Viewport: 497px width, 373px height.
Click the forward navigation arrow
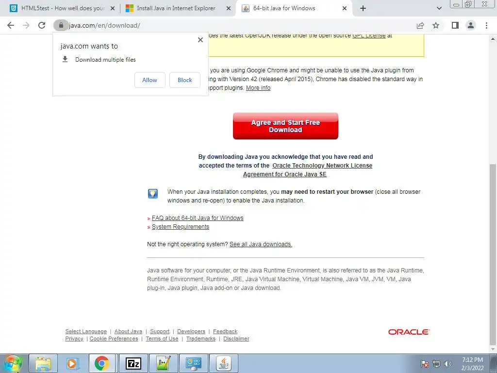[x=26, y=25]
